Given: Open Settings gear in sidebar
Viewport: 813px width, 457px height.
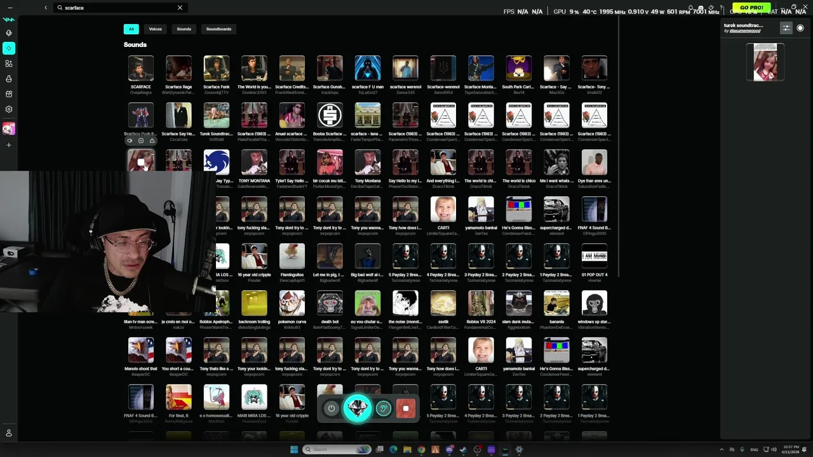Looking at the screenshot, I should pyautogui.click(x=9, y=109).
